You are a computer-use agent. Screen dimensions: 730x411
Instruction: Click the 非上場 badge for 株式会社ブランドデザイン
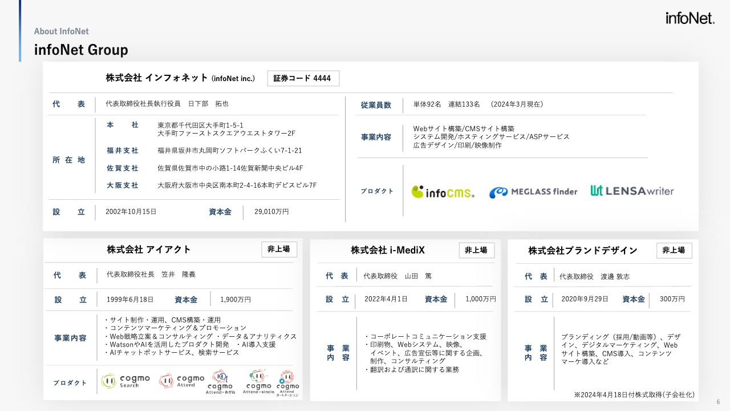pos(674,250)
